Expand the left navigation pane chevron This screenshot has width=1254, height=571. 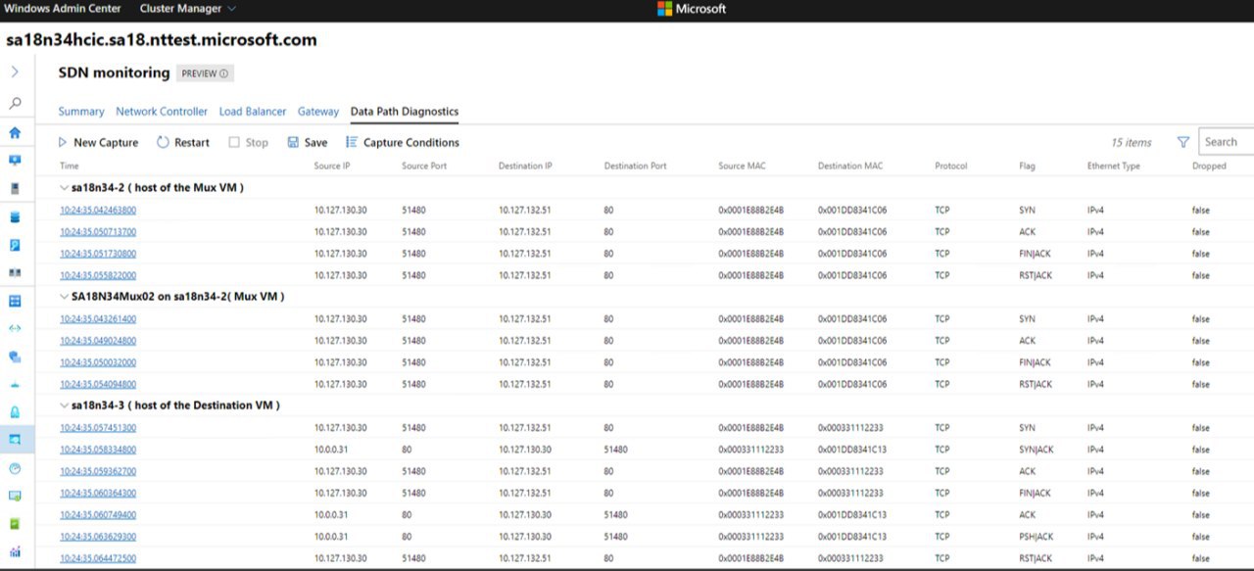point(15,71)
